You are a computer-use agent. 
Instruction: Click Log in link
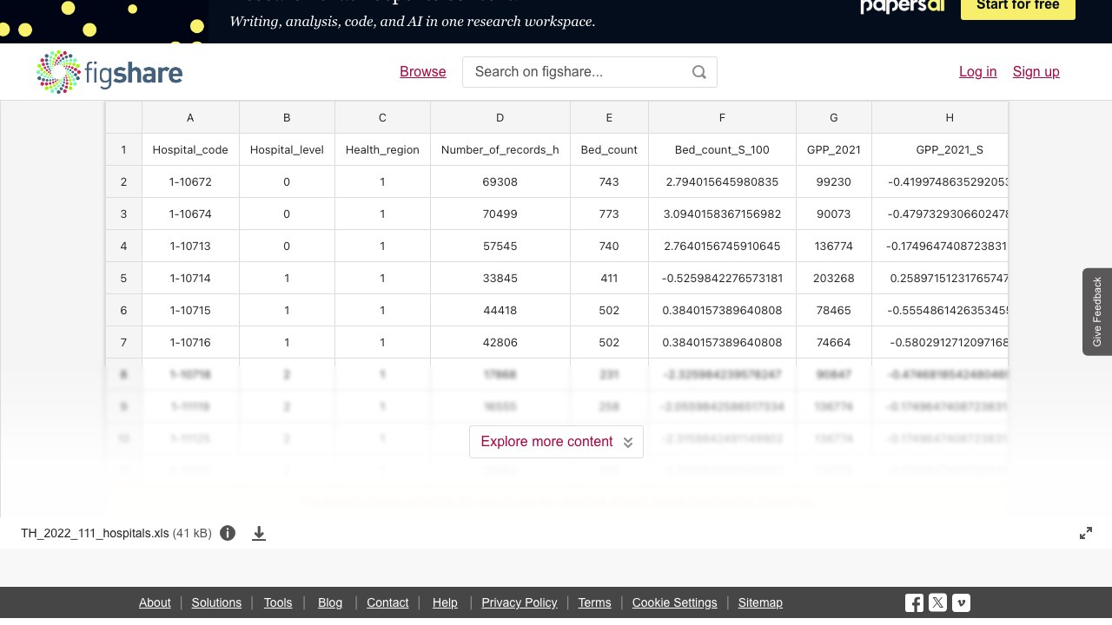(x=978, y=72)
